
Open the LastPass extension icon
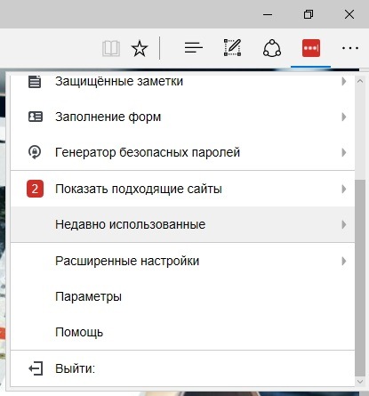click(x=311, y=48)
